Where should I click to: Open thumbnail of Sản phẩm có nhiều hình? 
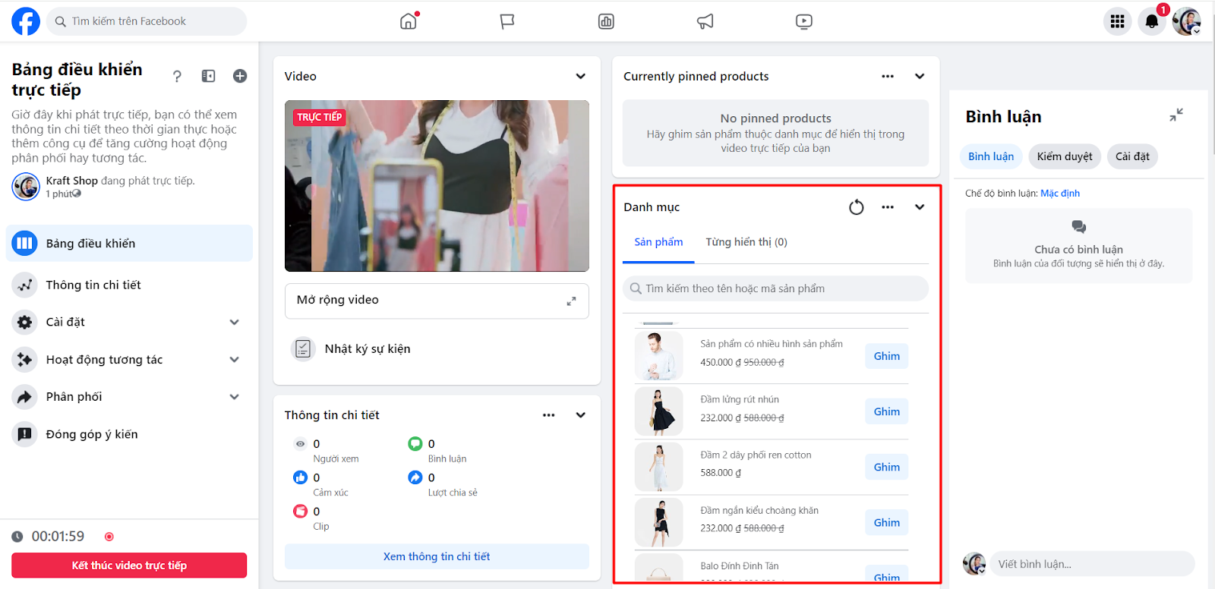(x=658, y=356)
